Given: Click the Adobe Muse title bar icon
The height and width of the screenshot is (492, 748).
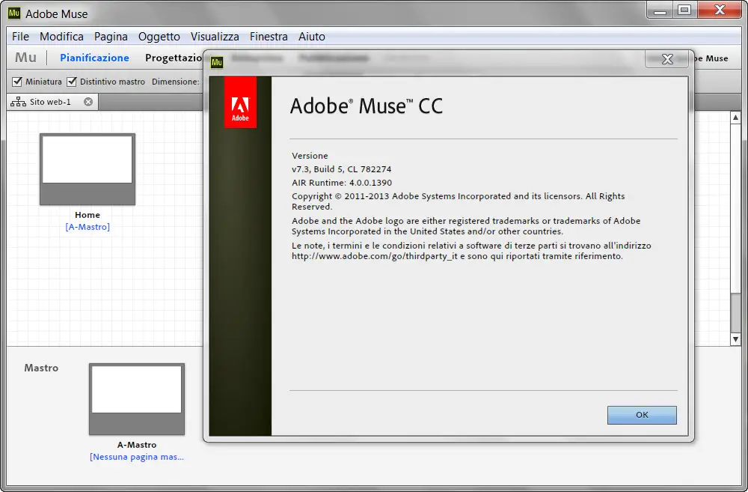Looking at the screenshot, I should point(14,13).
